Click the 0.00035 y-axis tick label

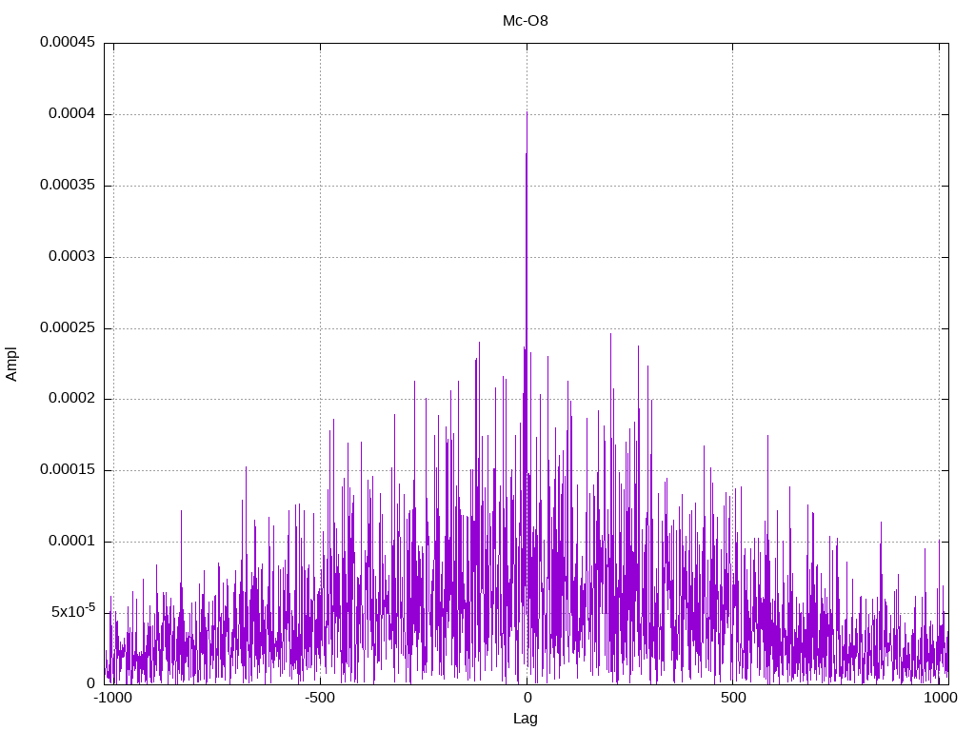pyautogui.click(x=68, y=186)
